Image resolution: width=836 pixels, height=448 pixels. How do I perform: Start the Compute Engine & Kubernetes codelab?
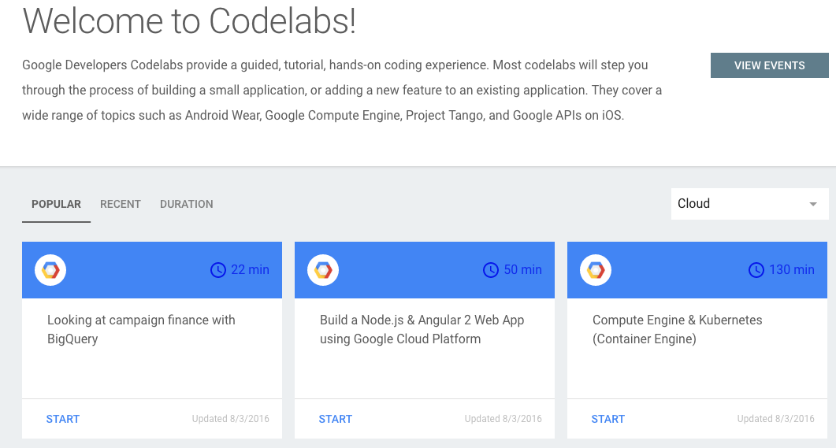[x=607, y=419]
